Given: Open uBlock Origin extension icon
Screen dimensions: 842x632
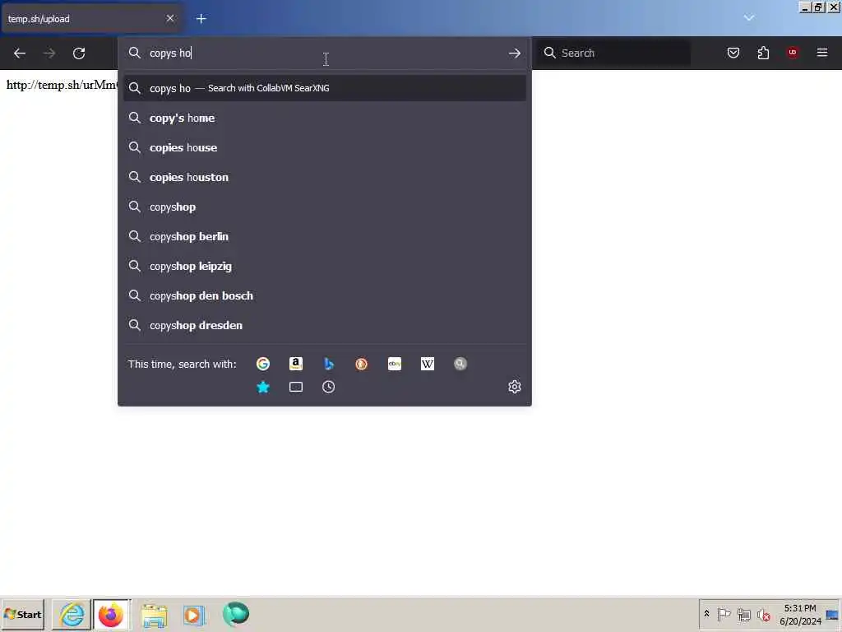Looking at the screenshot, I should (x=793, y=53).
